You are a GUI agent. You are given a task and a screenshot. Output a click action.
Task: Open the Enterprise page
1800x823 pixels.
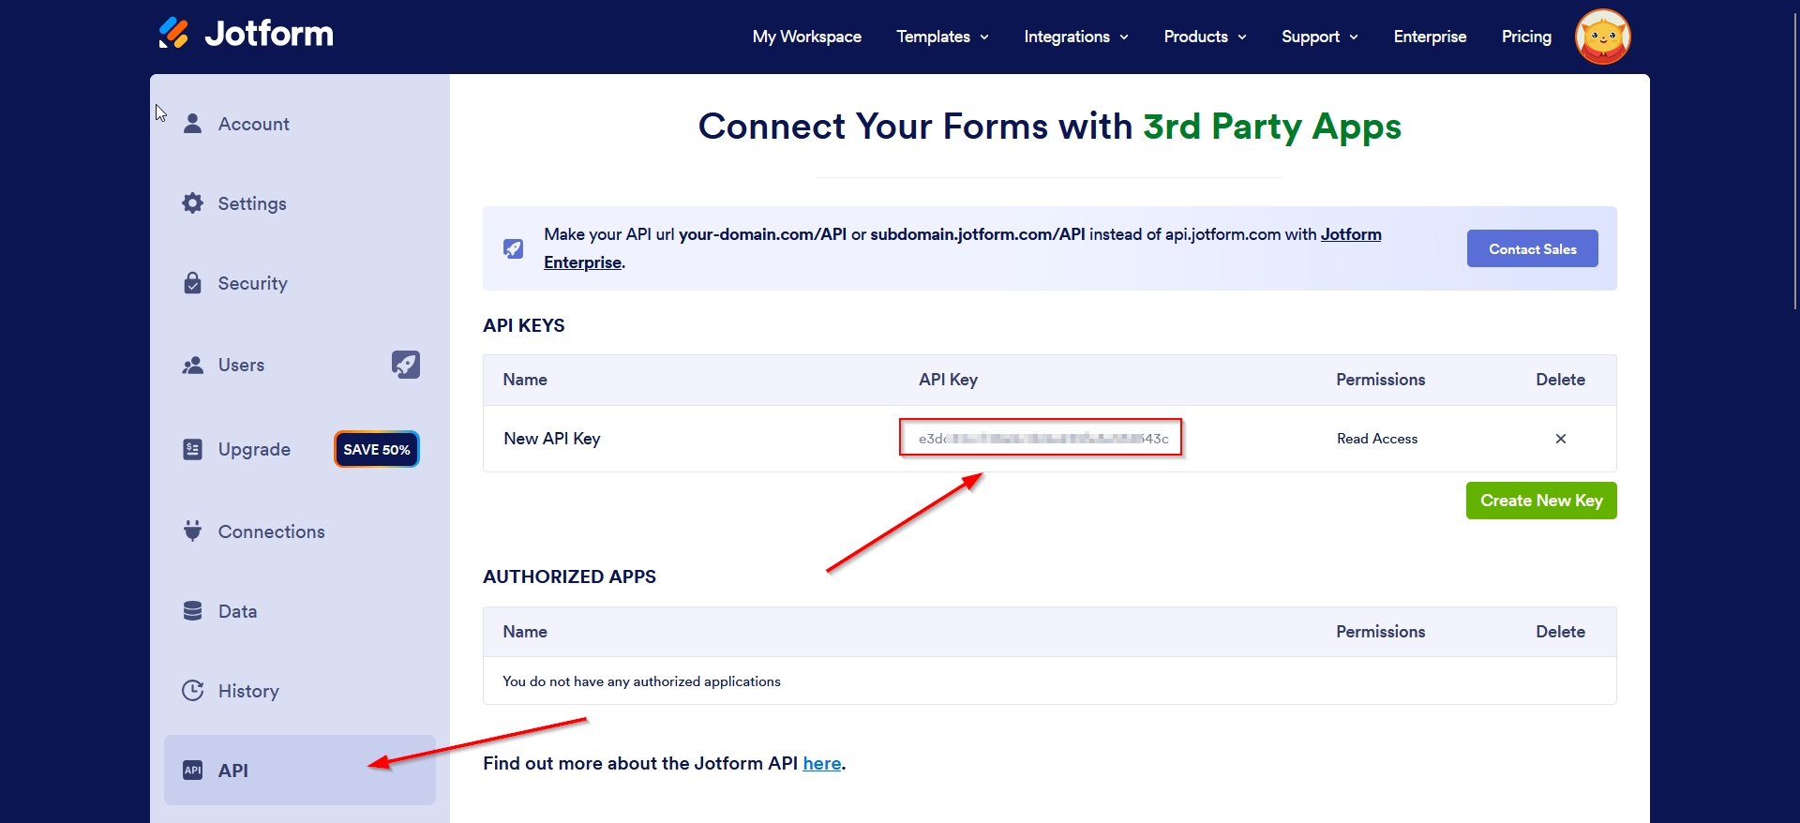pyautogui.click(x=1430, y=37)
